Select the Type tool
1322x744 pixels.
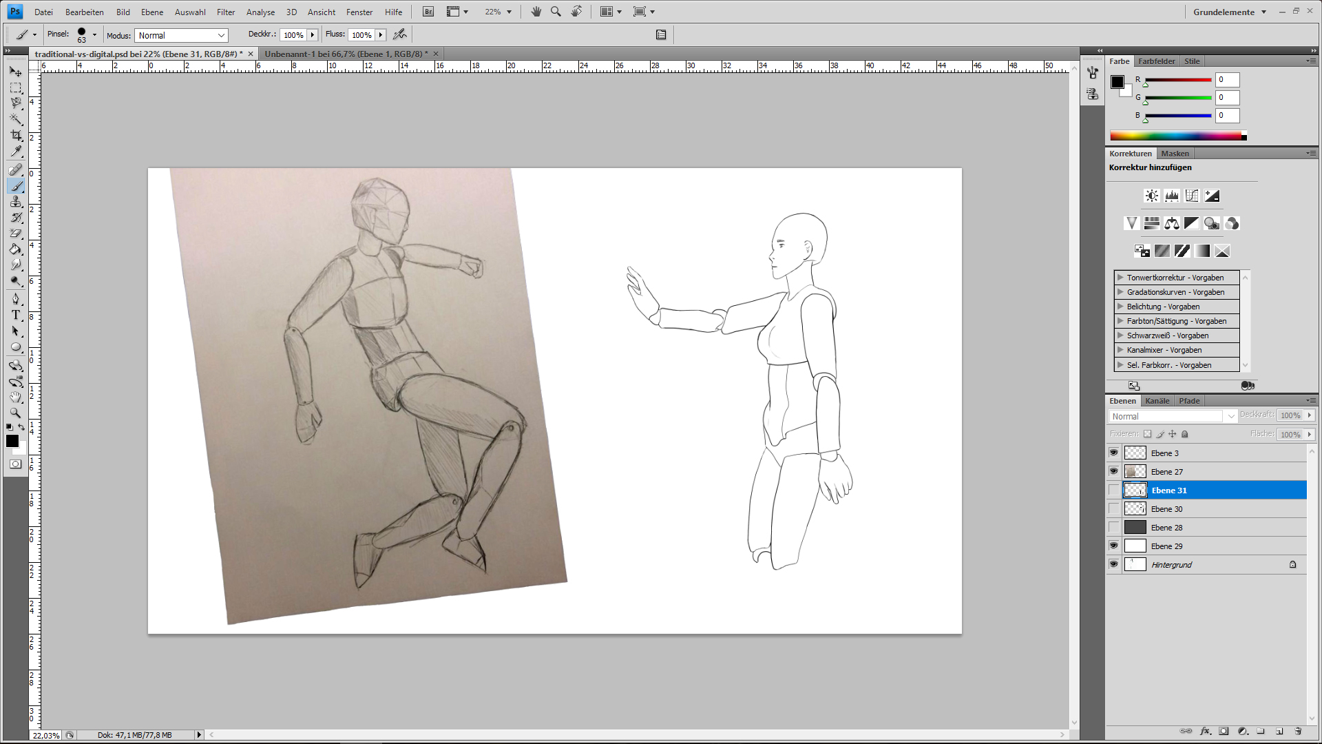(x=15, y=315)
